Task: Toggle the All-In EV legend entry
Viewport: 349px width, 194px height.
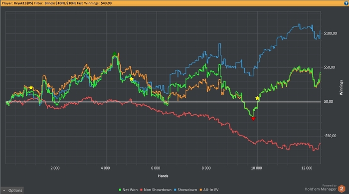Action: [209, 190]
